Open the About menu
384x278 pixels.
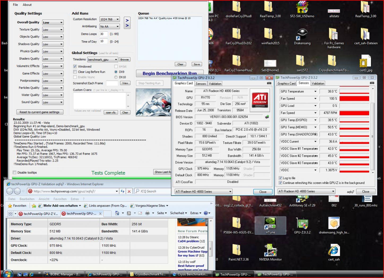point(27,5)
